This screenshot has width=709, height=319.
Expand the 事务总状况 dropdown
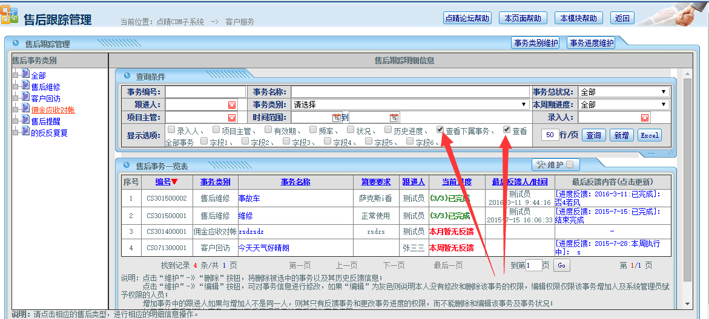[x=624, y=92]
